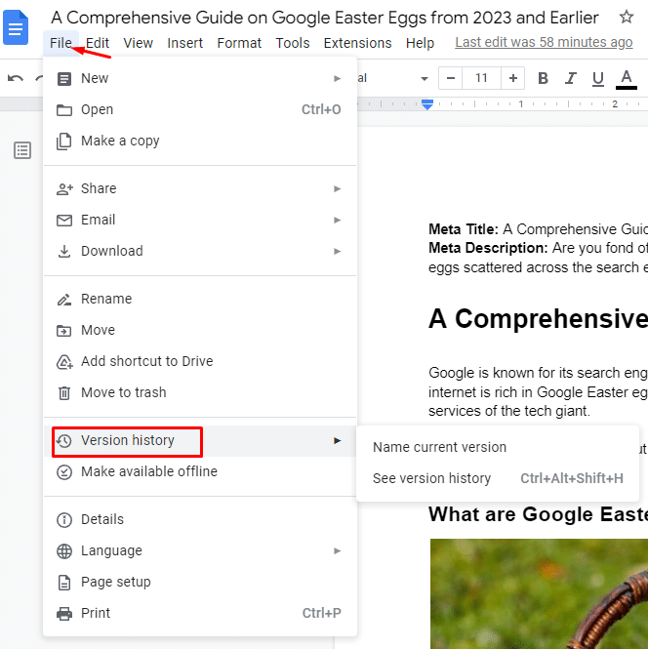The width and height of the screenshot is (648, 649).
Task: Increase font size with plus button
Action: (512, 78)
